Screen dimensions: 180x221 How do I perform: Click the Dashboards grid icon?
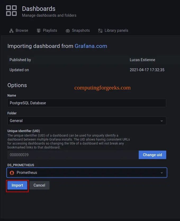11,11
